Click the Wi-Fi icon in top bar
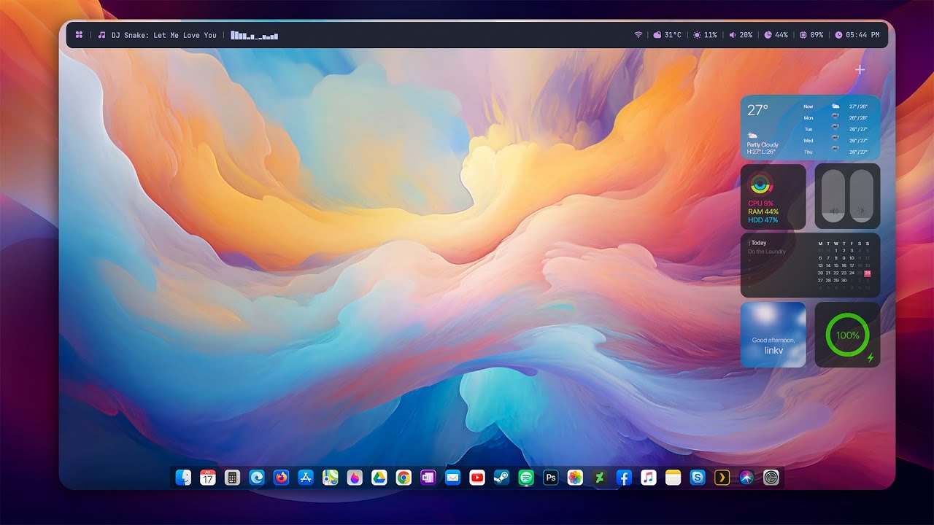The height and width of the screenshot is (525, 934). click(638, 35)
